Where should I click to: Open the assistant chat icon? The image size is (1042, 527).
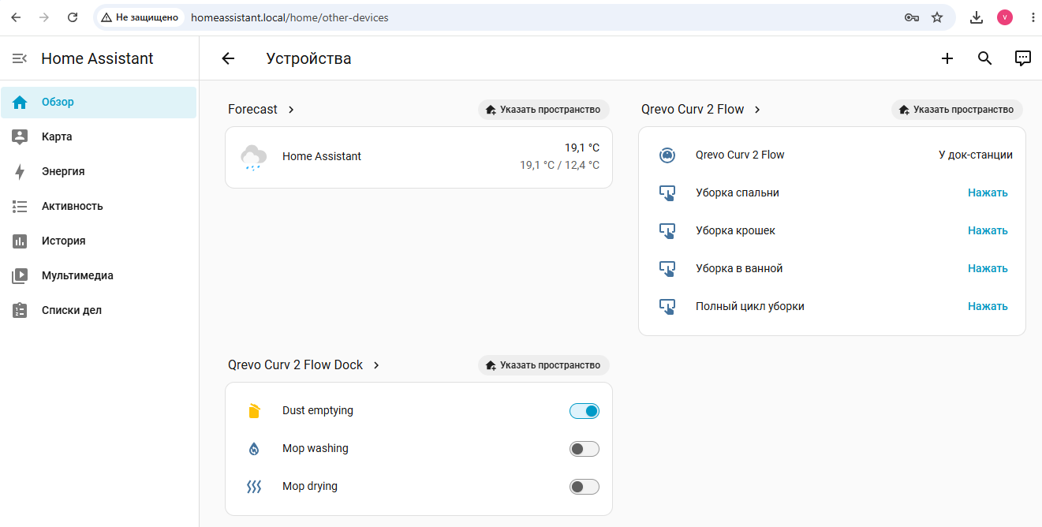click(x=1023, y=58)
